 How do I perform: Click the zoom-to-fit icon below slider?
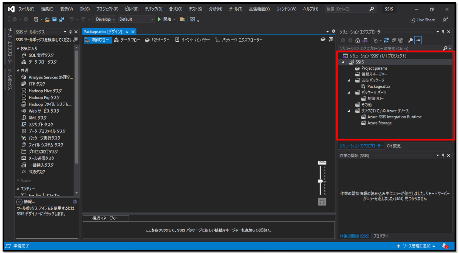pos(322,202)
